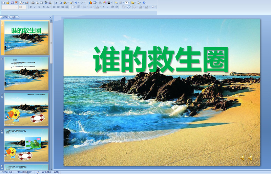This screenshot has width=271, height=174.
Task: Decrease font size with small A
Action: [108, 7]
